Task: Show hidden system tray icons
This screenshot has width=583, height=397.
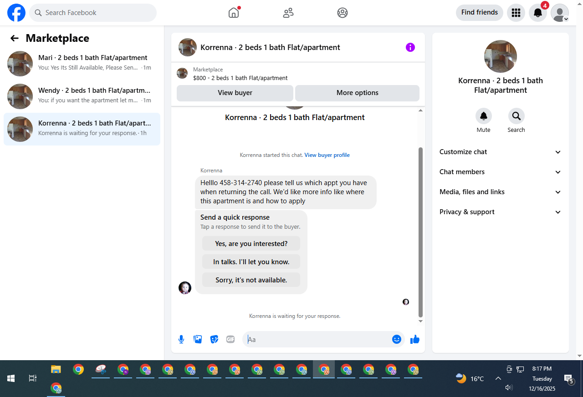Action: tap(498, 378)
